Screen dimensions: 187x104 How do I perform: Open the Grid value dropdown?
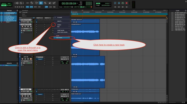(x=110, y=3)
